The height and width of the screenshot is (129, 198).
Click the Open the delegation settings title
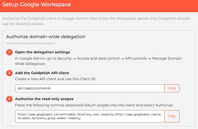point(42,52)
